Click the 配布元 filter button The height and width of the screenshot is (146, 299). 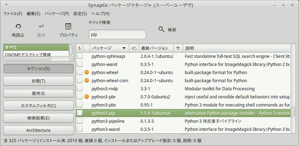tap(38, 93)
